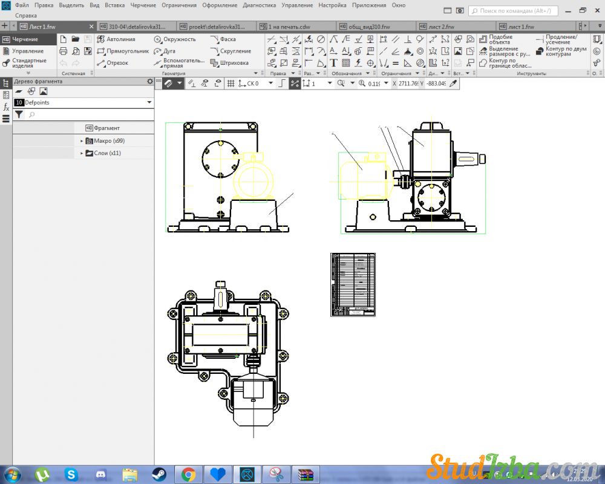Expand the Слои (x11) tree node
This screenshot has width=605, height=484.
[82, 154]
